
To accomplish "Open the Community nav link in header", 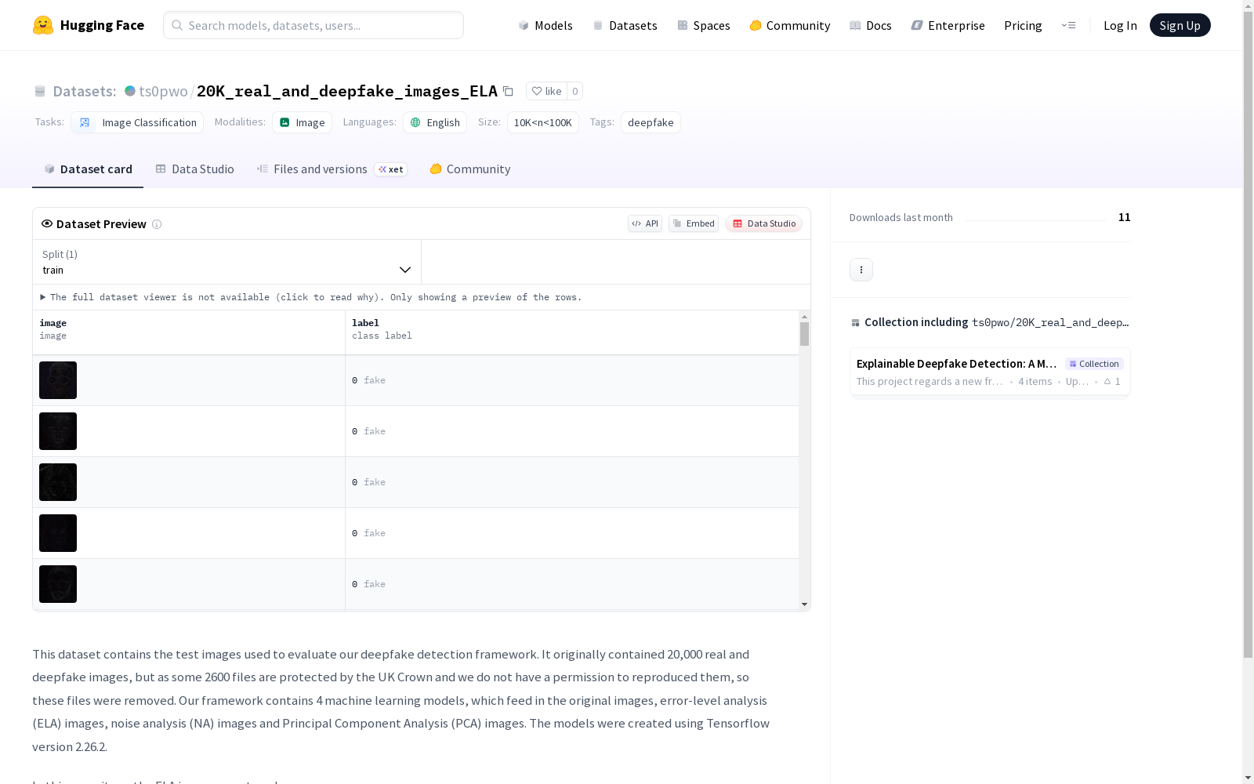I will pyautogui.click(x=789, y=25).
